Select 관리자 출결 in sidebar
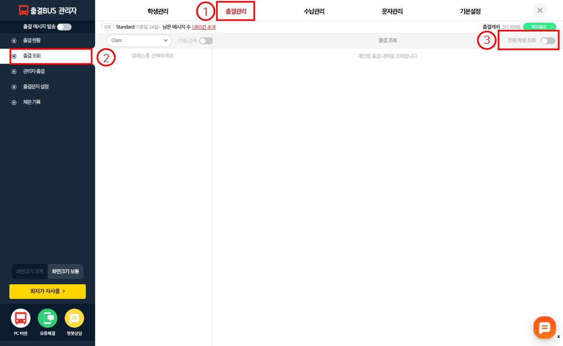This screenshot has width=563, height=346. (x=34, y=71)
